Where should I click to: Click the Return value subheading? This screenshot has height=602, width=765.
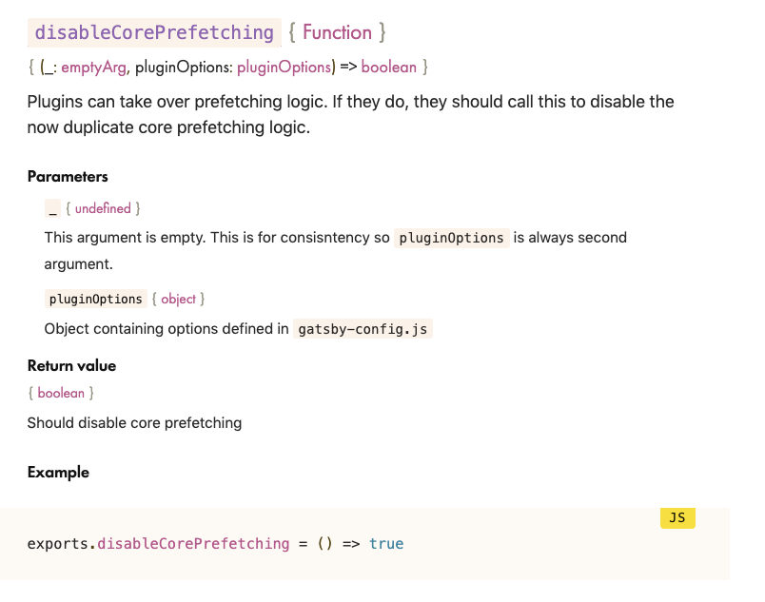[x=71, y=365]
